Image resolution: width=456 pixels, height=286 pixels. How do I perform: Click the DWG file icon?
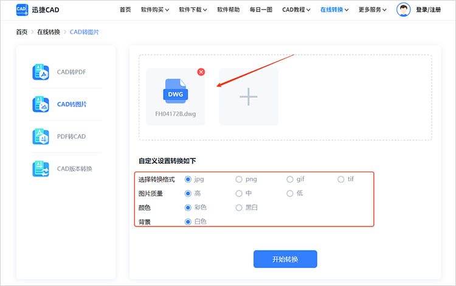(x=176, y=91)
